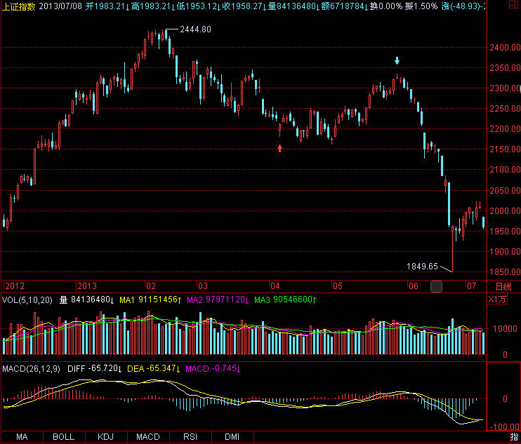Click the X1万 volume unit box

point(497,300)
